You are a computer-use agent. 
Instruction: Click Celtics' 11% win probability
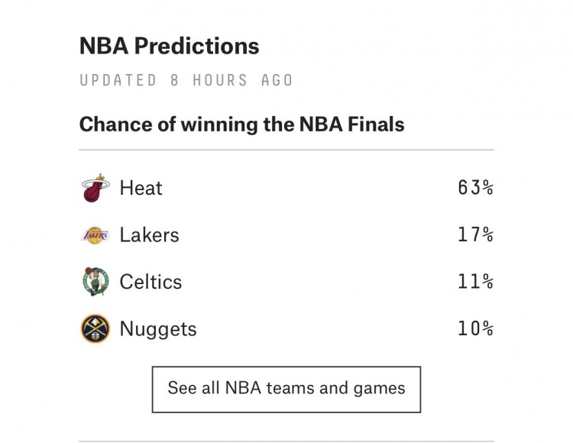coord(475,282)
